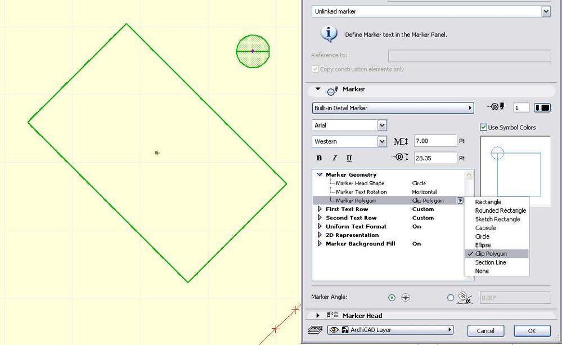562x345 pixels.
Task: Click the layers icon at dialog bottom
Action: pyautogui.click(x=315, y=330)
